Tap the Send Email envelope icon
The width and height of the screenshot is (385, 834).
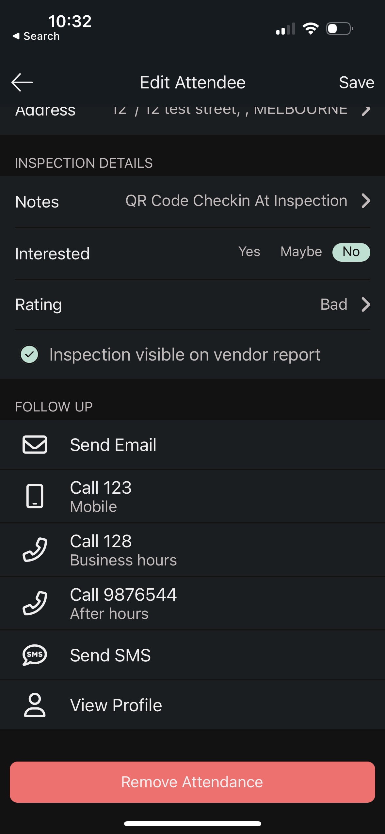point(35,444)
